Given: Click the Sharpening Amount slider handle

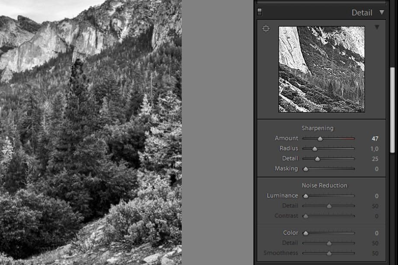Looking at the screenshot, I should [320, 138].
